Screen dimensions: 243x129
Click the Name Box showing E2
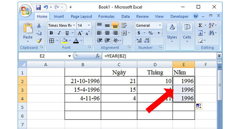point(42,56)
